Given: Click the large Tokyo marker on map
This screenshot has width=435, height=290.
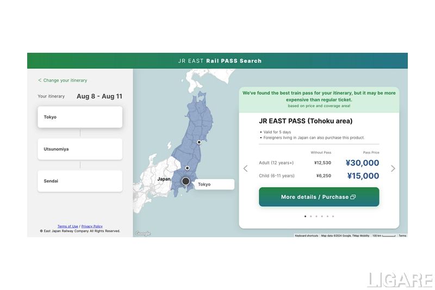Looking at the screenshot, I should [186, 181].
